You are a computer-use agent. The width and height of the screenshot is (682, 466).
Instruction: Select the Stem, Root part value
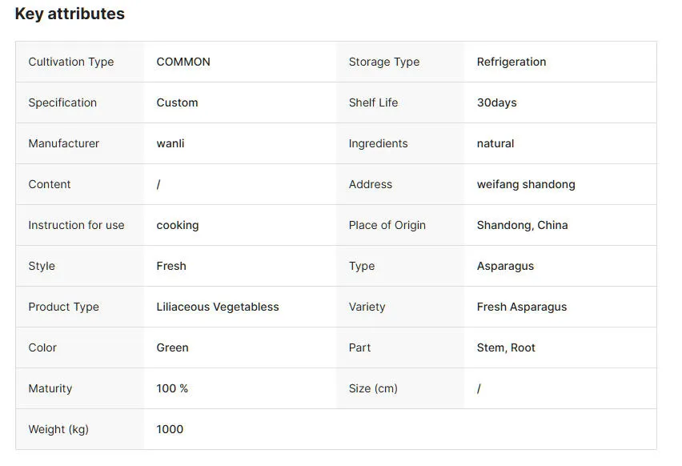coord(506,347)
